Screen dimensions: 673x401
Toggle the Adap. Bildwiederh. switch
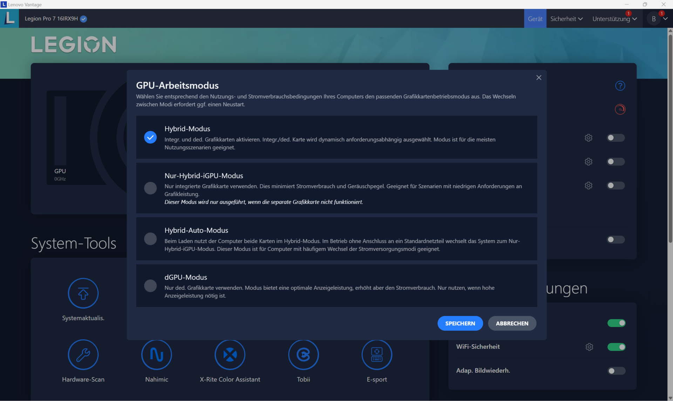tap(616, 371)
